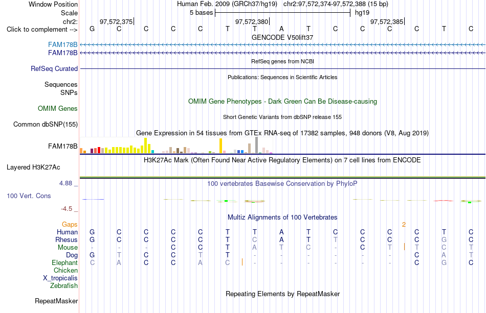Click 'Multiz Alignments of 100 Vertebrates' title

coord(282,217)
